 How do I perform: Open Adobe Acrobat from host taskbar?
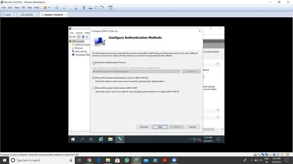(165, 160)
